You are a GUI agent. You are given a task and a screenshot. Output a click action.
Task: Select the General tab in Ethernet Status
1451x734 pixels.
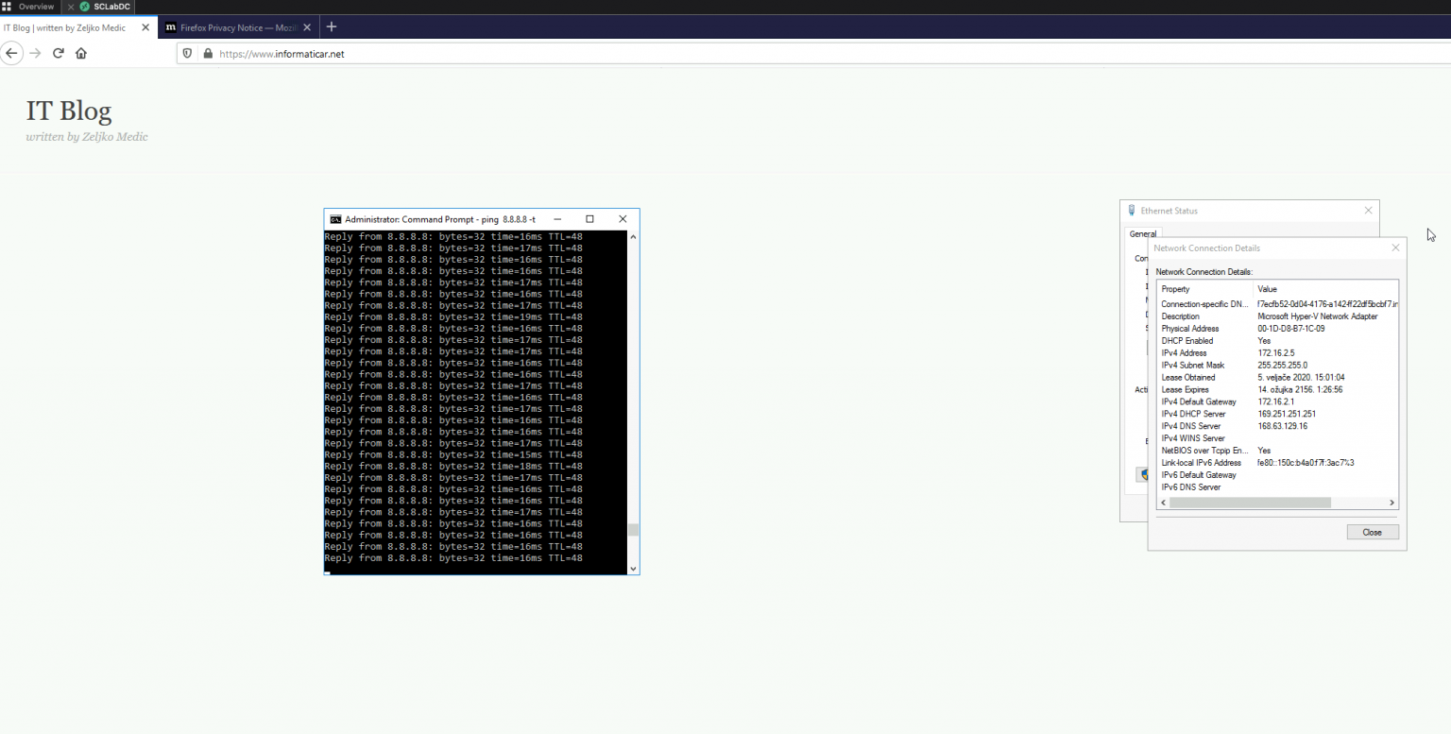[1142, 233]
